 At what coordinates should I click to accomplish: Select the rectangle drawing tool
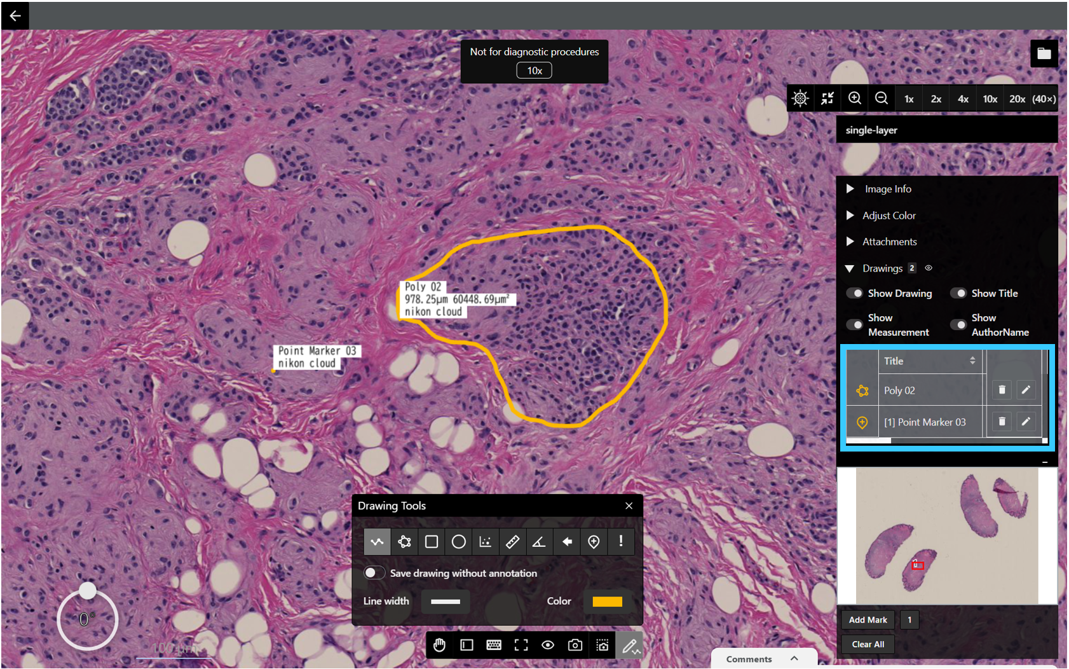tap(432, 541)
